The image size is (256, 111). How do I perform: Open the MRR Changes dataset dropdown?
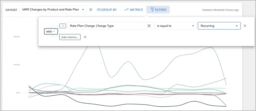pyautogui.click(x=53, y=10)
